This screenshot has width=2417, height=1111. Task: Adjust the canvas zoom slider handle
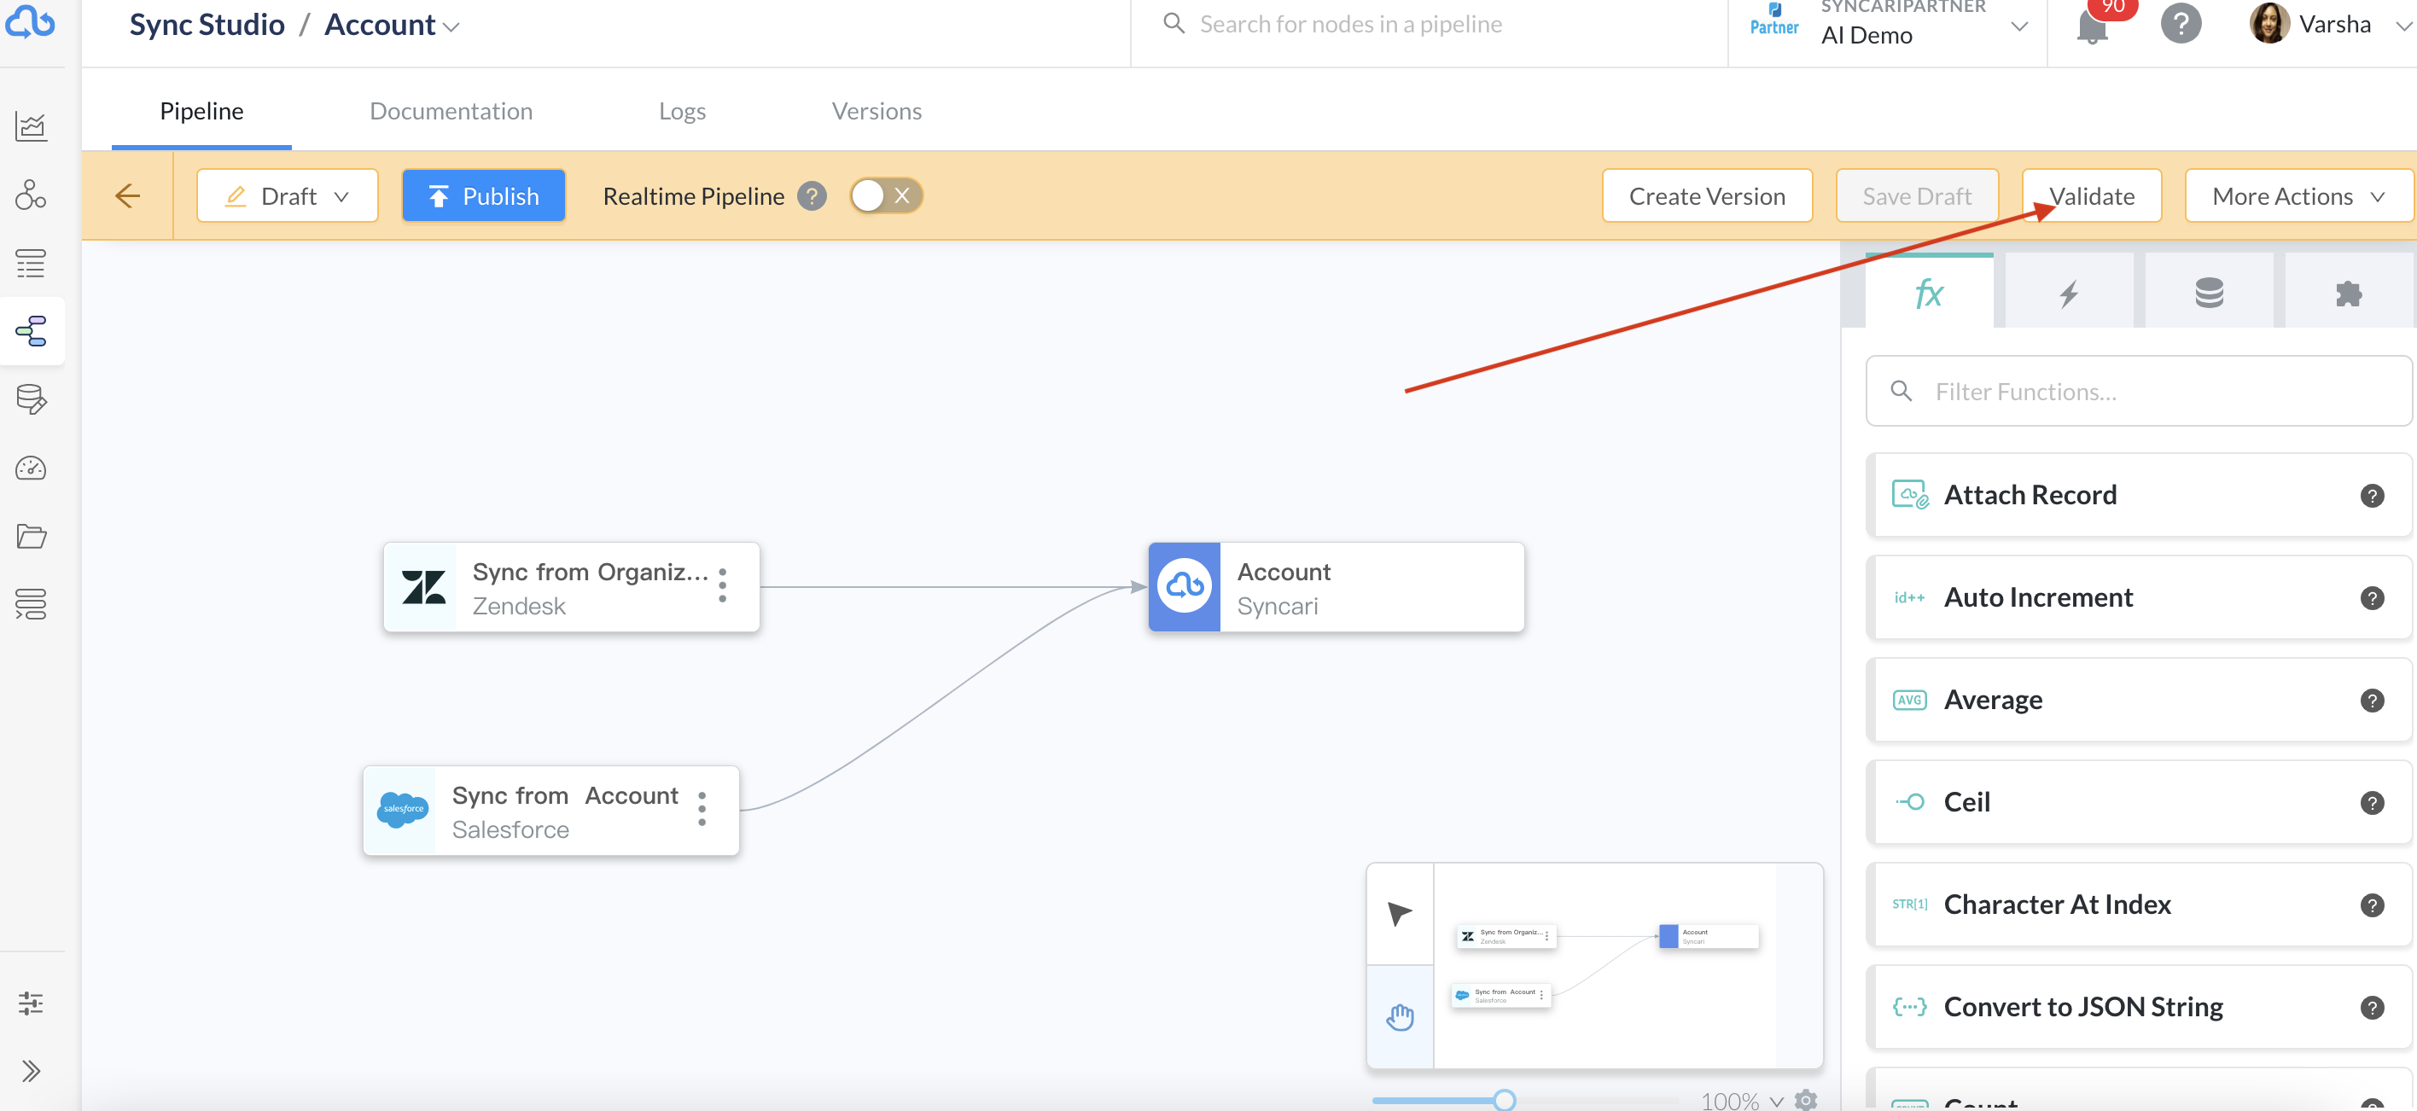pos(1504,1100)
